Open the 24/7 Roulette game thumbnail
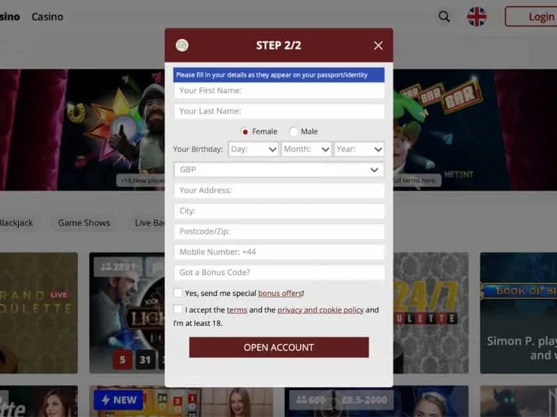The width and height of the screenshot is (557, 417). [x=431, y=313]
